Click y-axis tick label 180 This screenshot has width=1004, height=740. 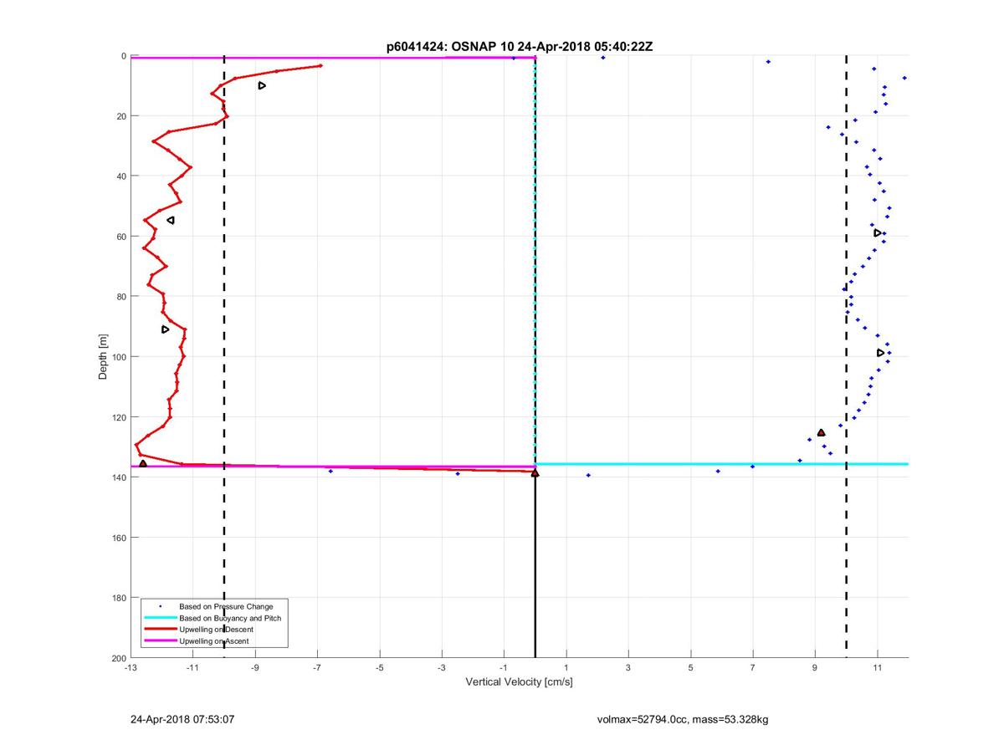tap(119, 598)
